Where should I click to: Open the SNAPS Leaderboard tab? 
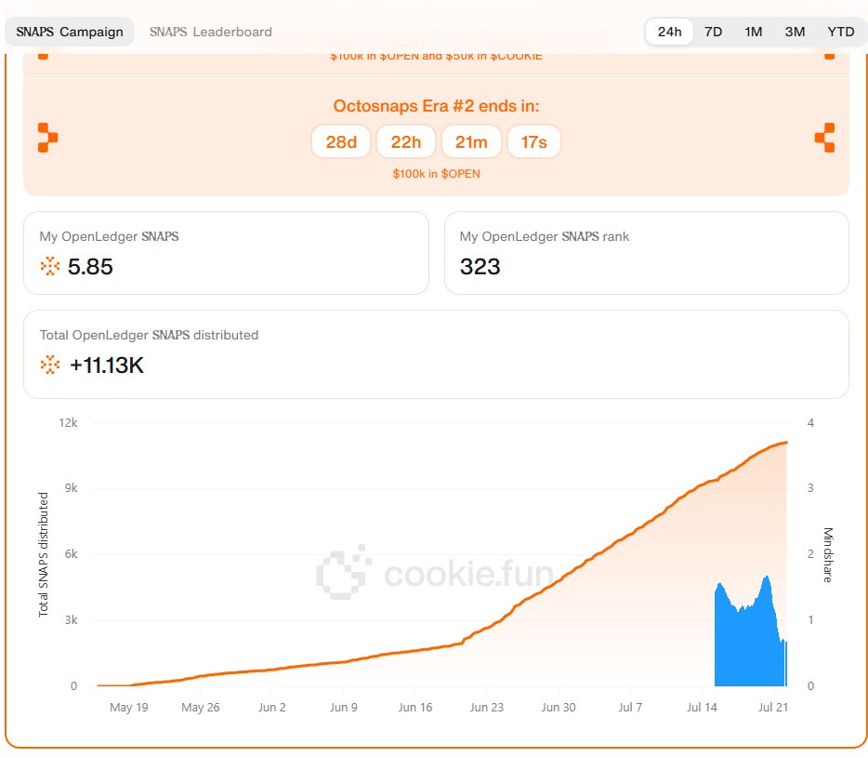click(210, 32)
